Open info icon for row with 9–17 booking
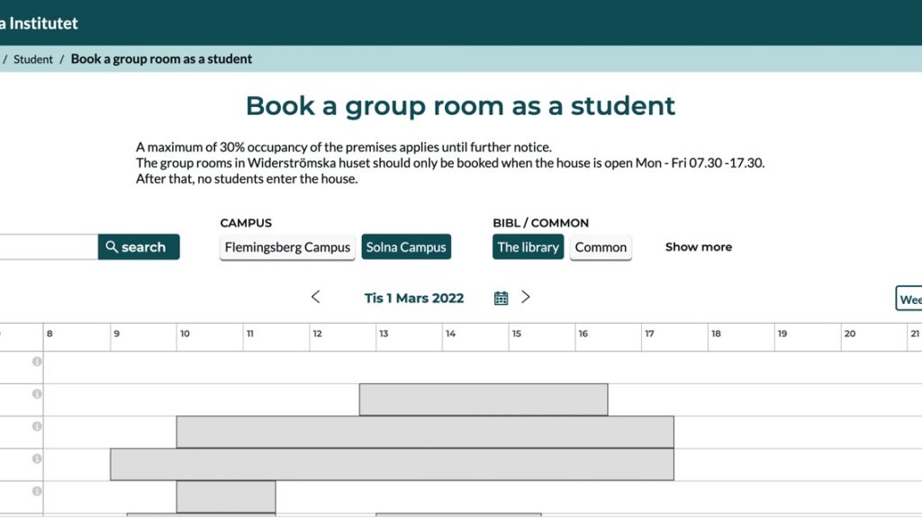 [x=37, y=458]
